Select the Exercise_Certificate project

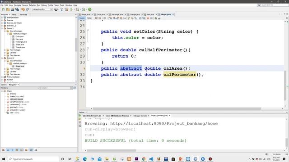click(14, 23)
